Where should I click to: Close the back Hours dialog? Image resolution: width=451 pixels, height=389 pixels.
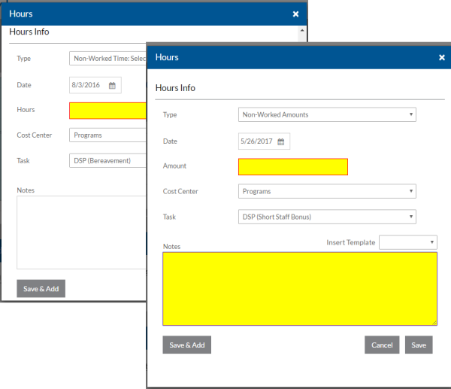(x=295, y=14)
